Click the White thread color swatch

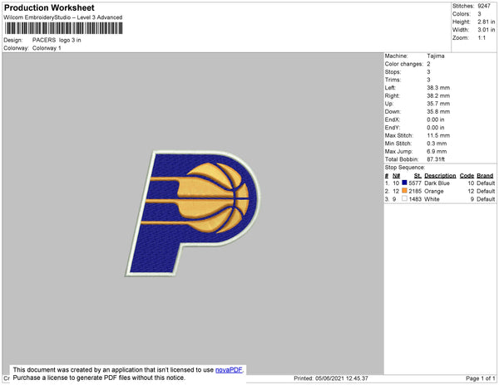coord(404,198)
